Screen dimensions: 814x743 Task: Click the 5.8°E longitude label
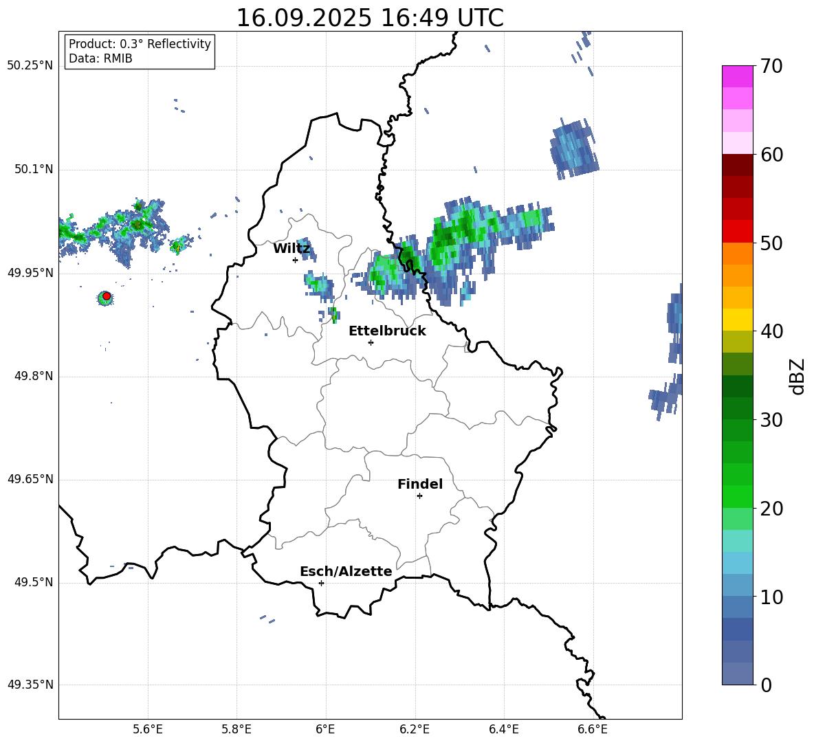[236, 730]
